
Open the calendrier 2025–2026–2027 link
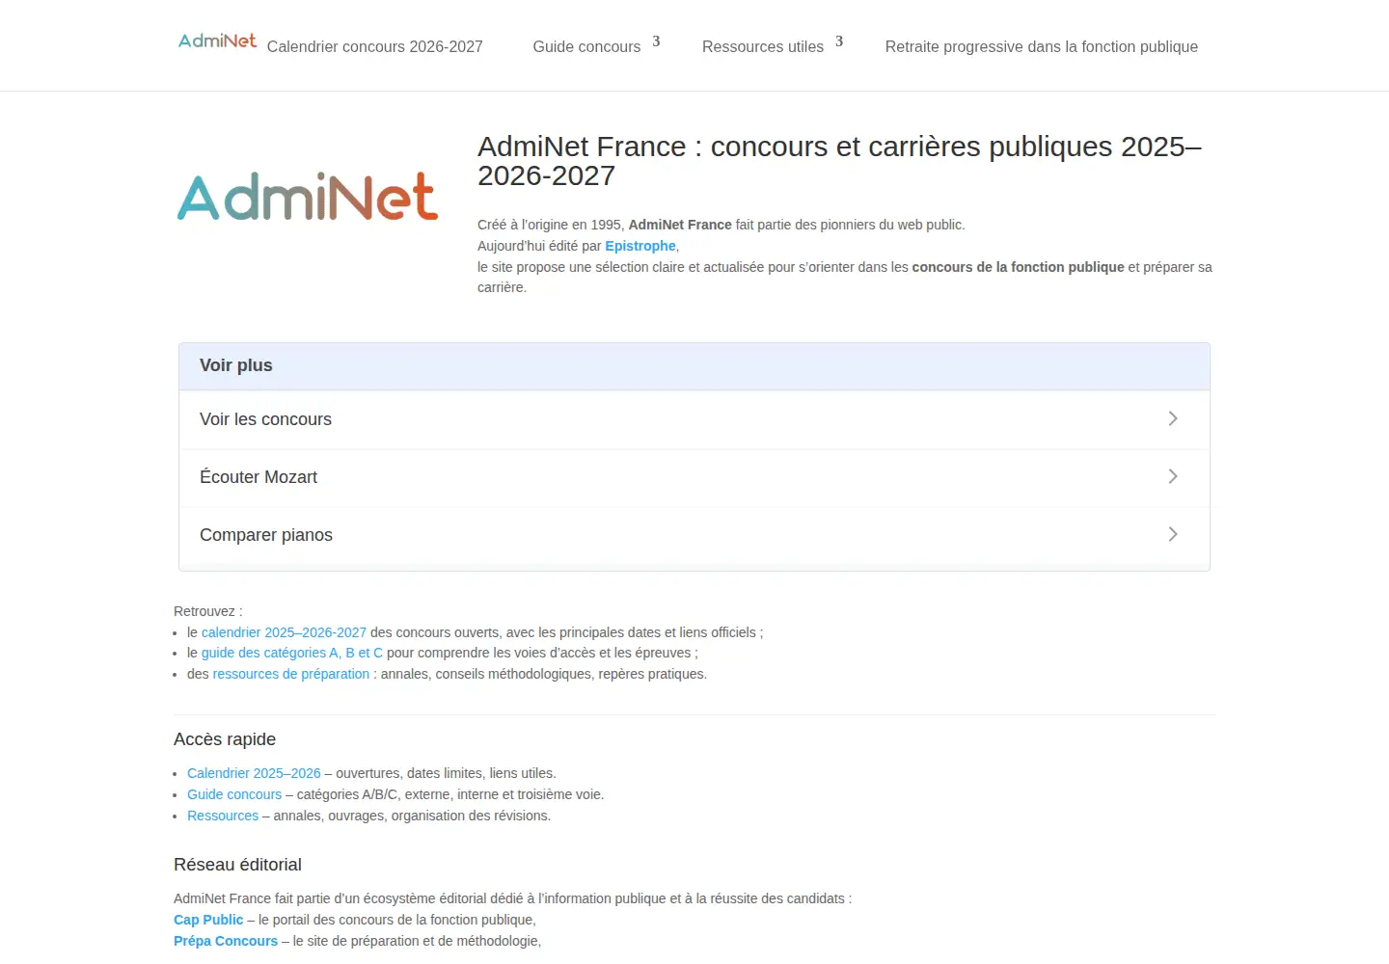(284, 632)
